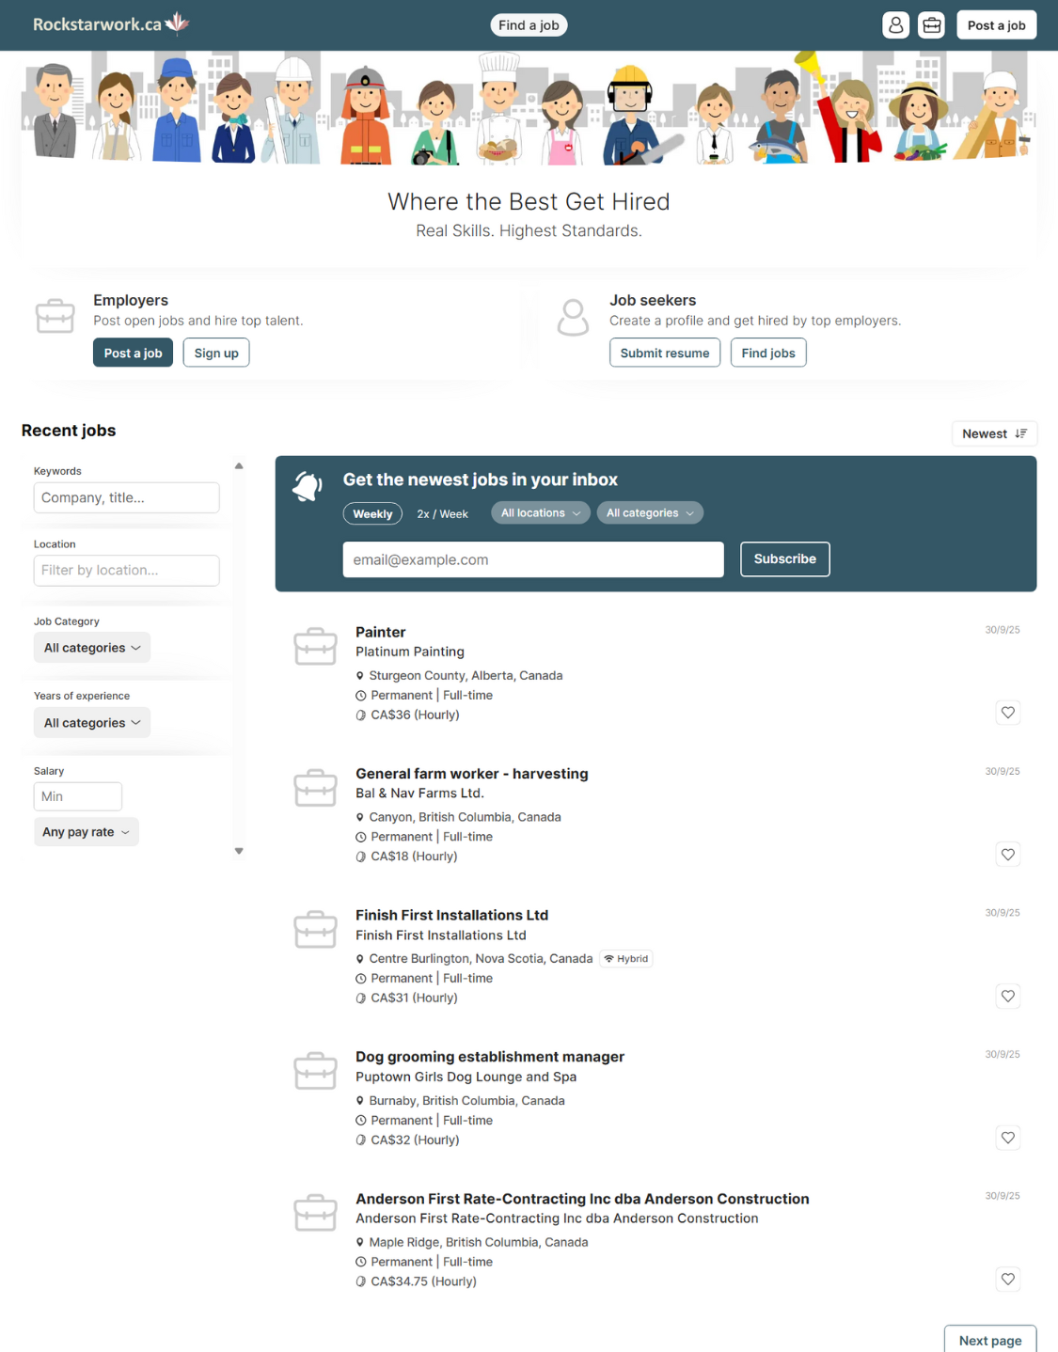Click heart icon for Dog grooming manager job
The image size is (1058, 1352).
tap(1007, 1138)
